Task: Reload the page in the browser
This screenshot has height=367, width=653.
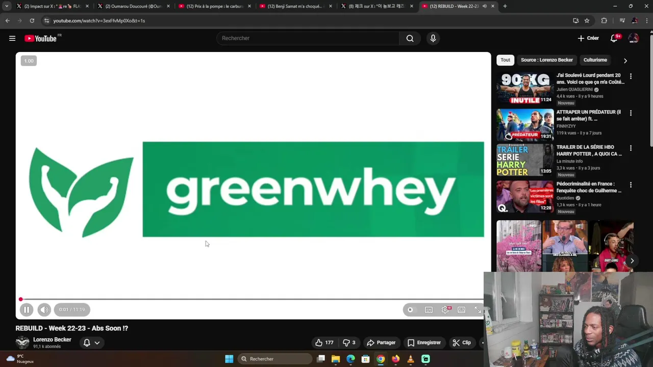Action: [x=32, y=20]
